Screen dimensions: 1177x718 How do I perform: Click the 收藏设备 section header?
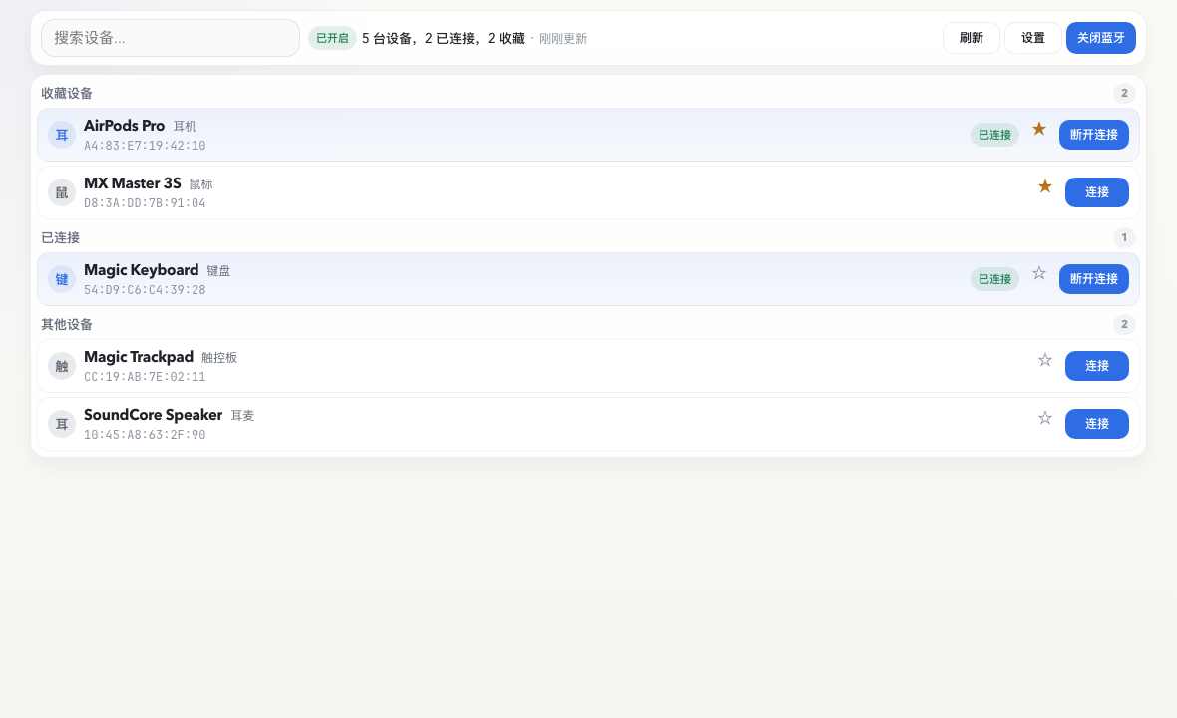pos(67,93)
